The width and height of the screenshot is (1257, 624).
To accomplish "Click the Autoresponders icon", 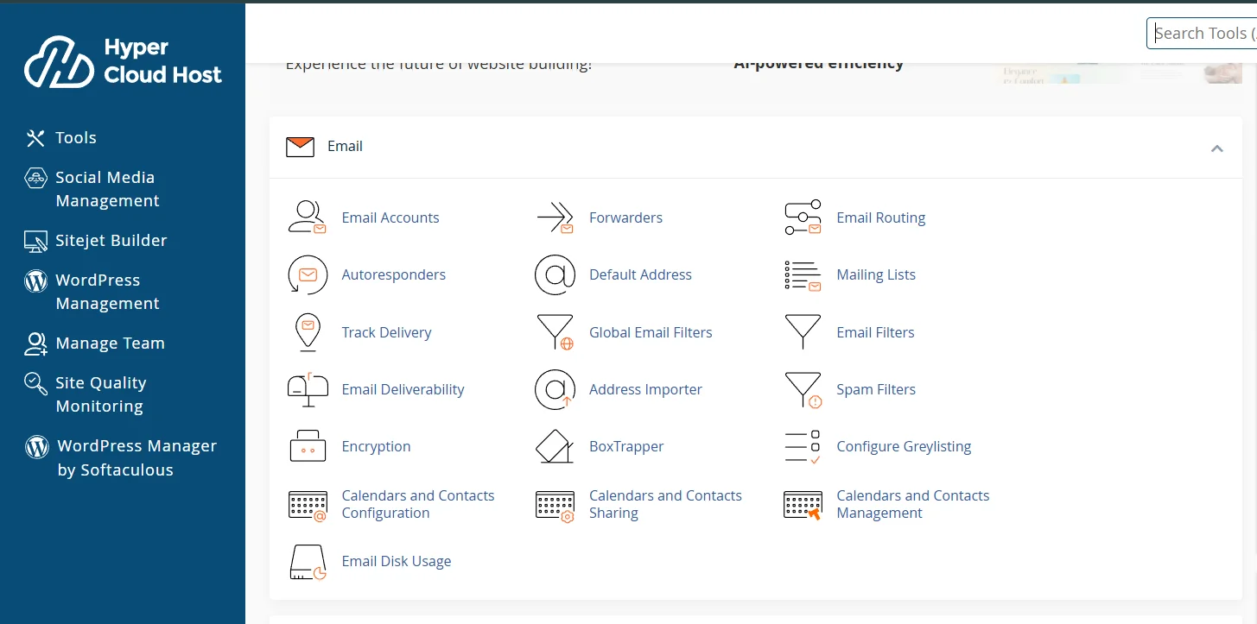I will pyautogui.click(x=308, y=274).
